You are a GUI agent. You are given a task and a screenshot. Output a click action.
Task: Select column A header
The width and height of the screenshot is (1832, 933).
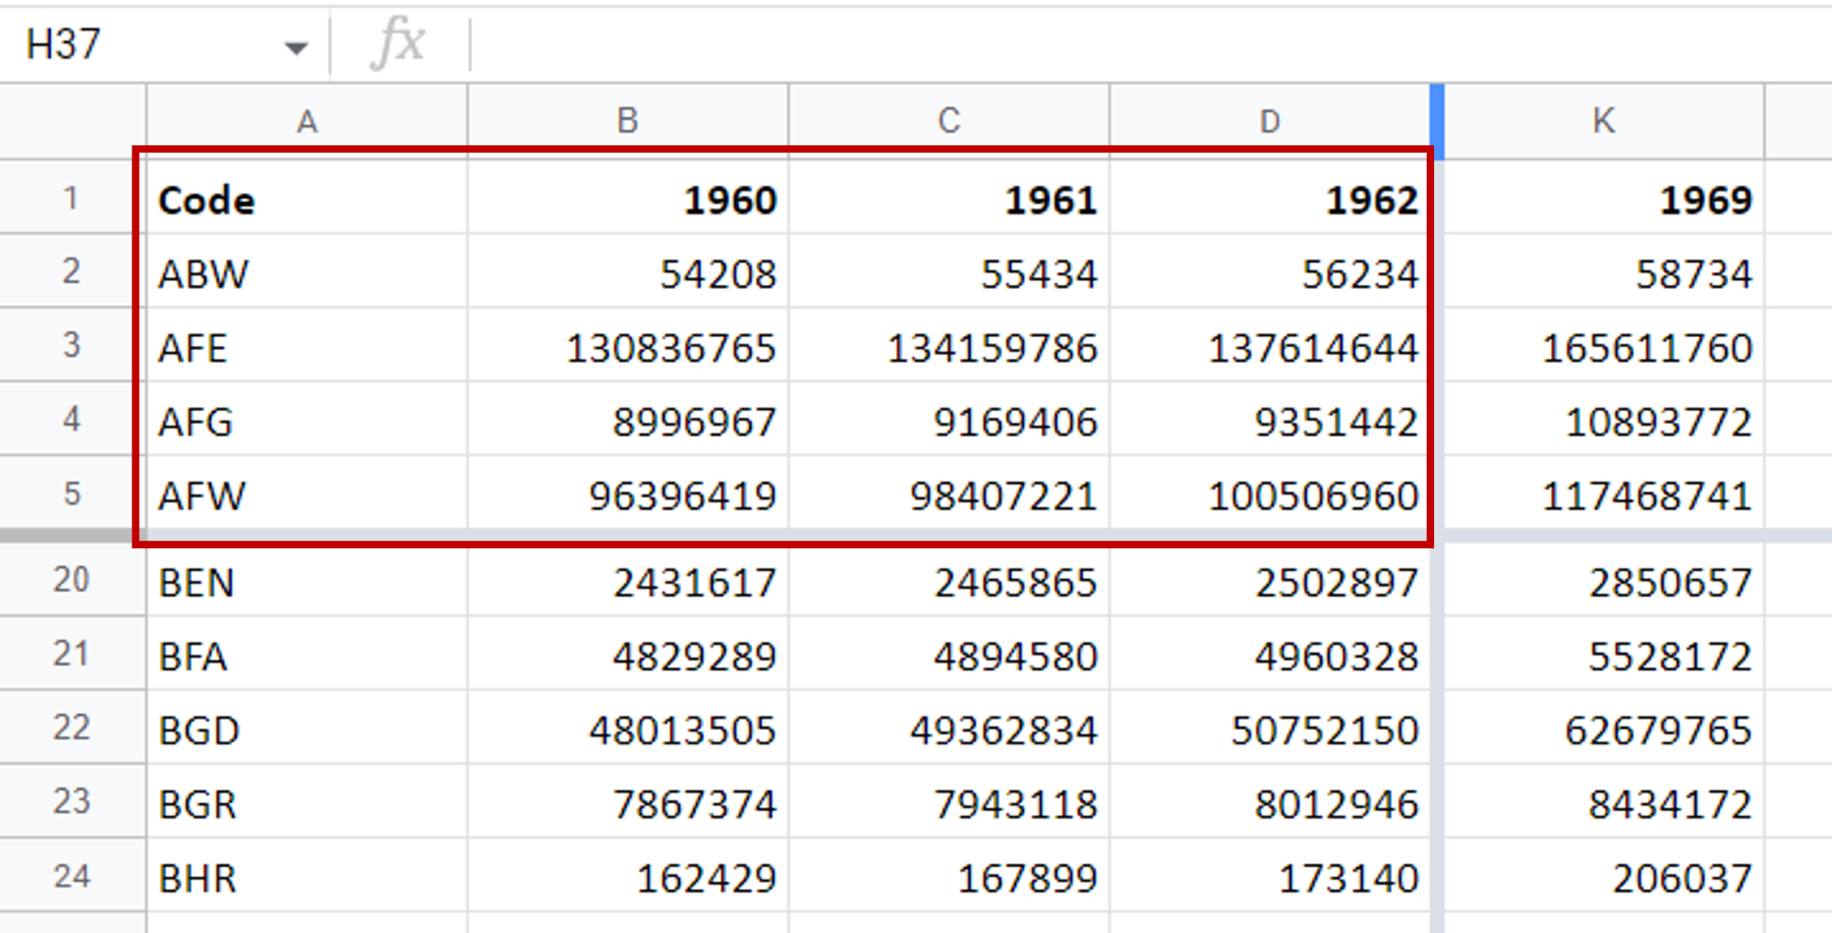[307, 122]
